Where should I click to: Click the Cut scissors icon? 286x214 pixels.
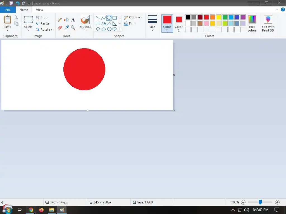16,17
